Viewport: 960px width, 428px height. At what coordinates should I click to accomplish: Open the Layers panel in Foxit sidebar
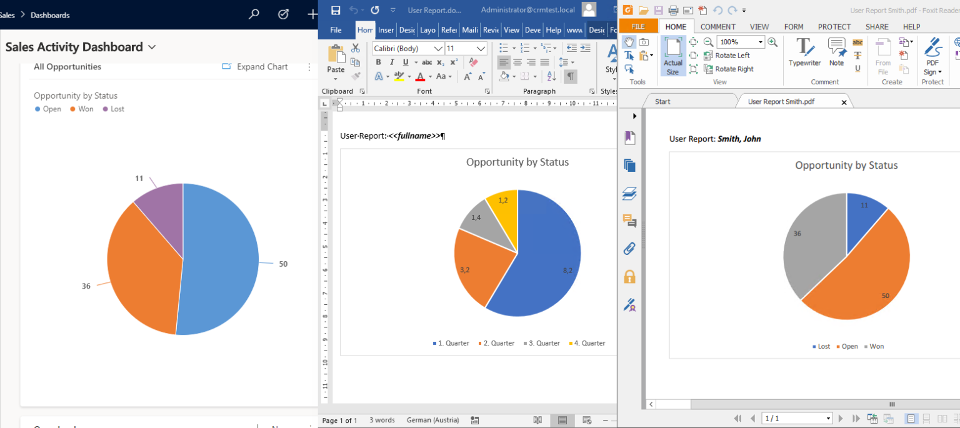click(x=629, y=193)
